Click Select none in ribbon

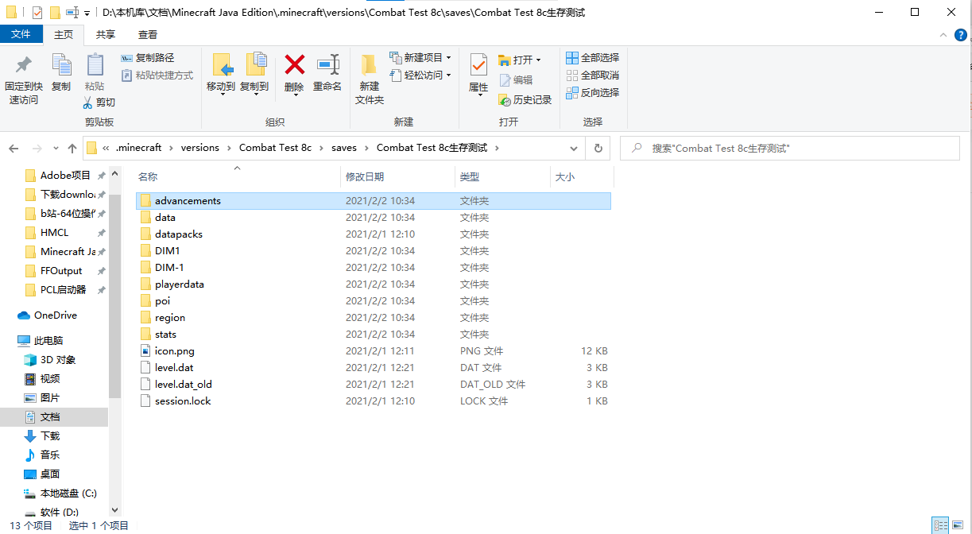pos(592,75)
